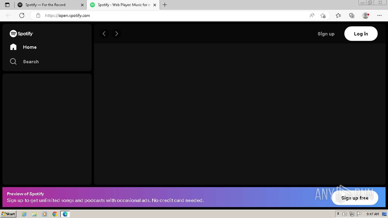Open Search in the Spotify sidebar

[x=24, y=61]
